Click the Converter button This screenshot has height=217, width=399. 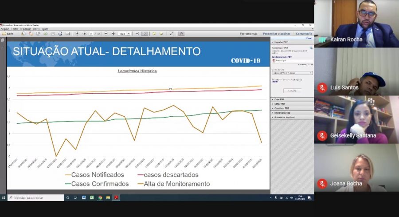[292, 91]
